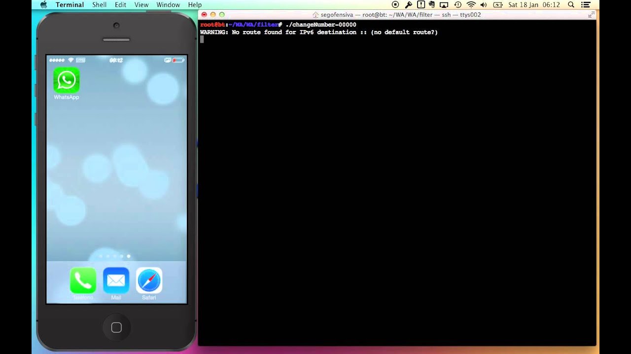Launch Safari from the iPhone dock

pyautogui.click(x=149, y=280)
